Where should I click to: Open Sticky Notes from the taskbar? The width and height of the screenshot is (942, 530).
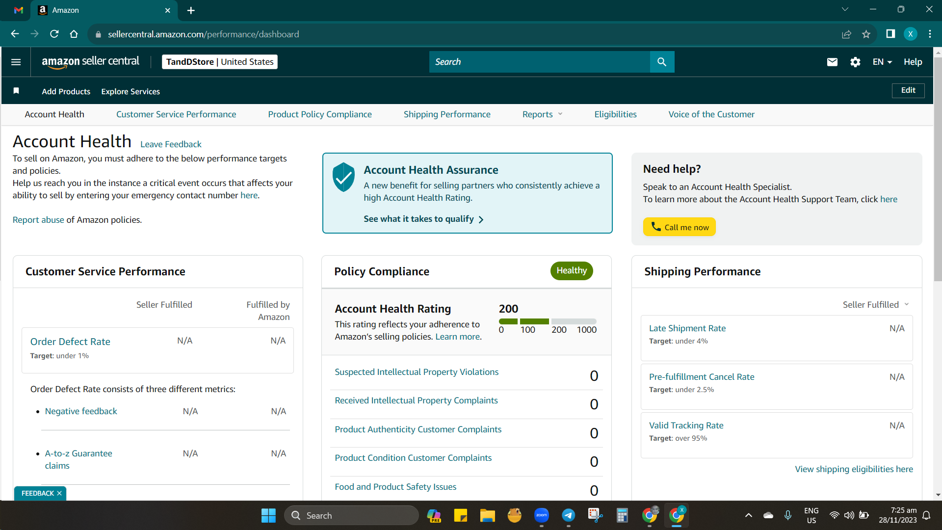coord(460,515)
